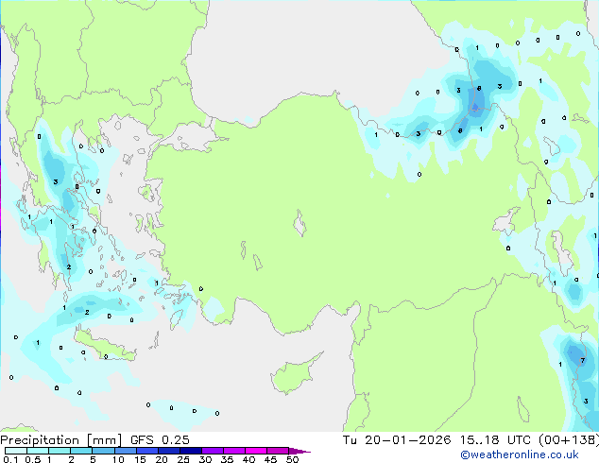Viewport: 599px width, 463px height.
Task: Select the legend label "10"
Action: coord(118,459)
